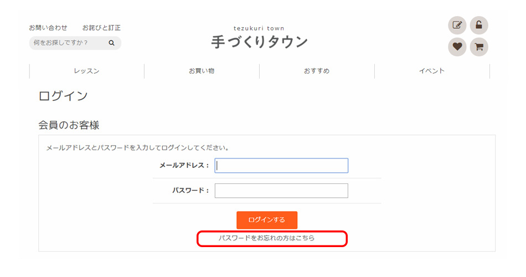Click the パスワード input field
The width and height of the screenshot is (526, 277).
tap(281, 191)
